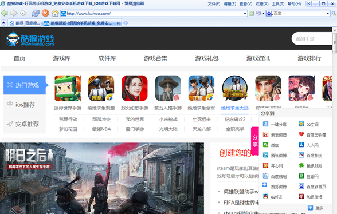Click the magnifier search icon
Image resolution: width=337 pixels, height=214 pixels.
(334, 14)
